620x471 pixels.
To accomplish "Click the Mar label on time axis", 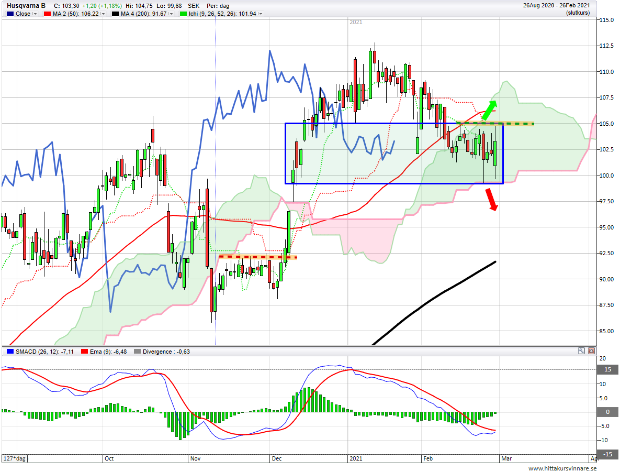I will (506, 458).
